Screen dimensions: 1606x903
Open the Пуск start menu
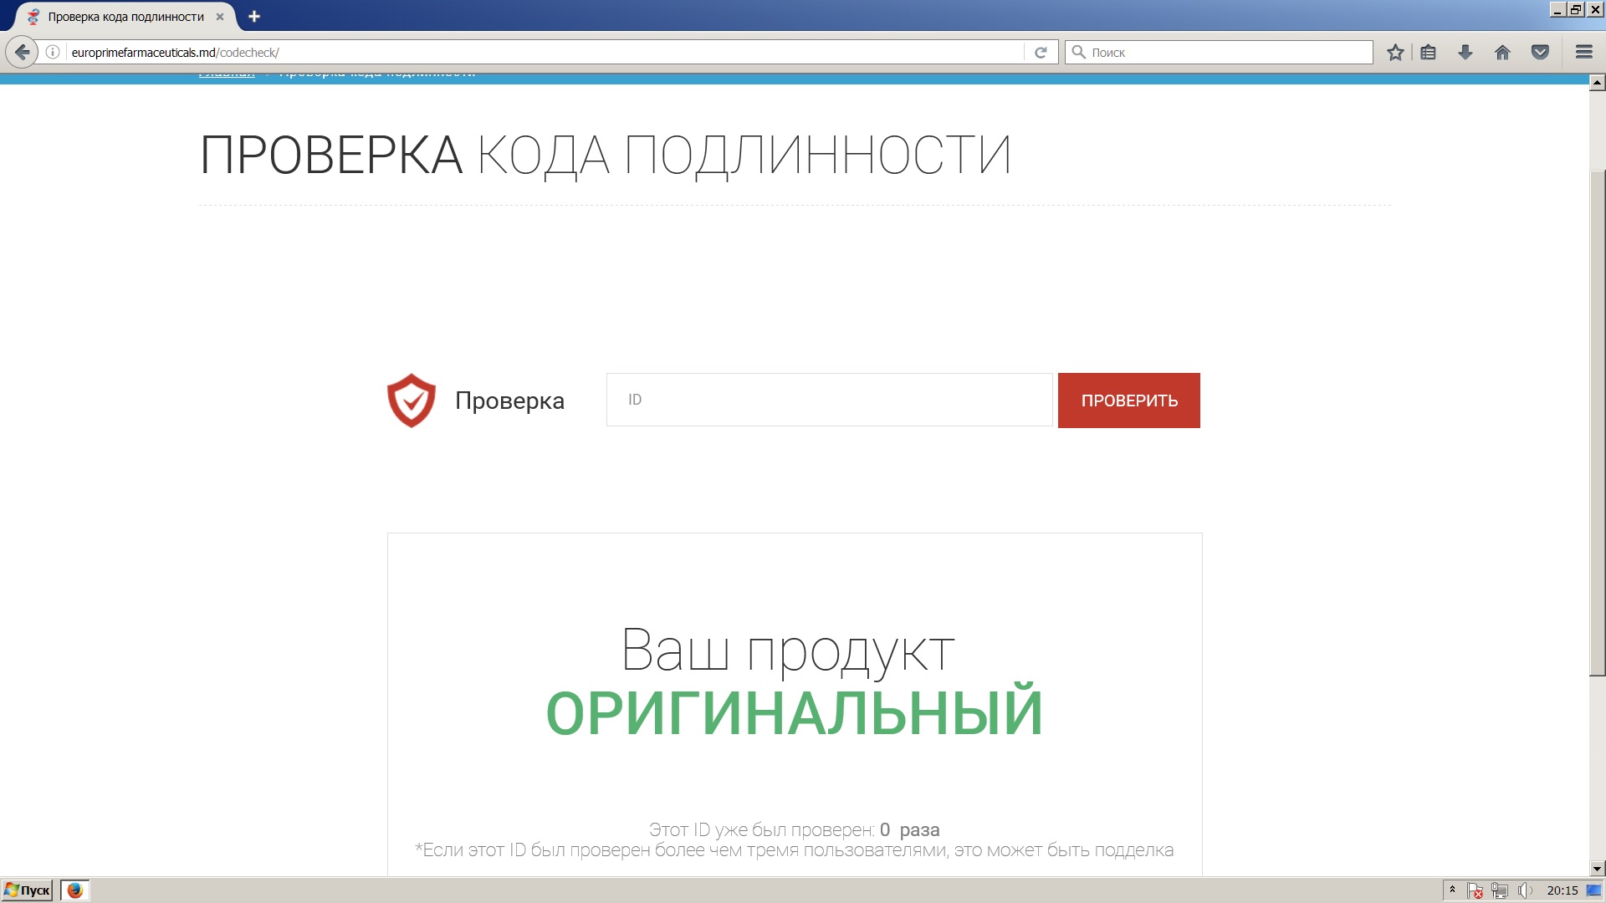pos(28,890)
